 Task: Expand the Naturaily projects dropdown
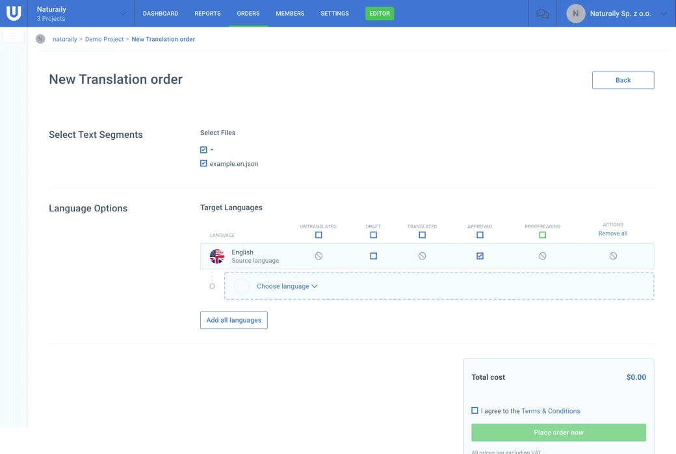click(123, 14)
